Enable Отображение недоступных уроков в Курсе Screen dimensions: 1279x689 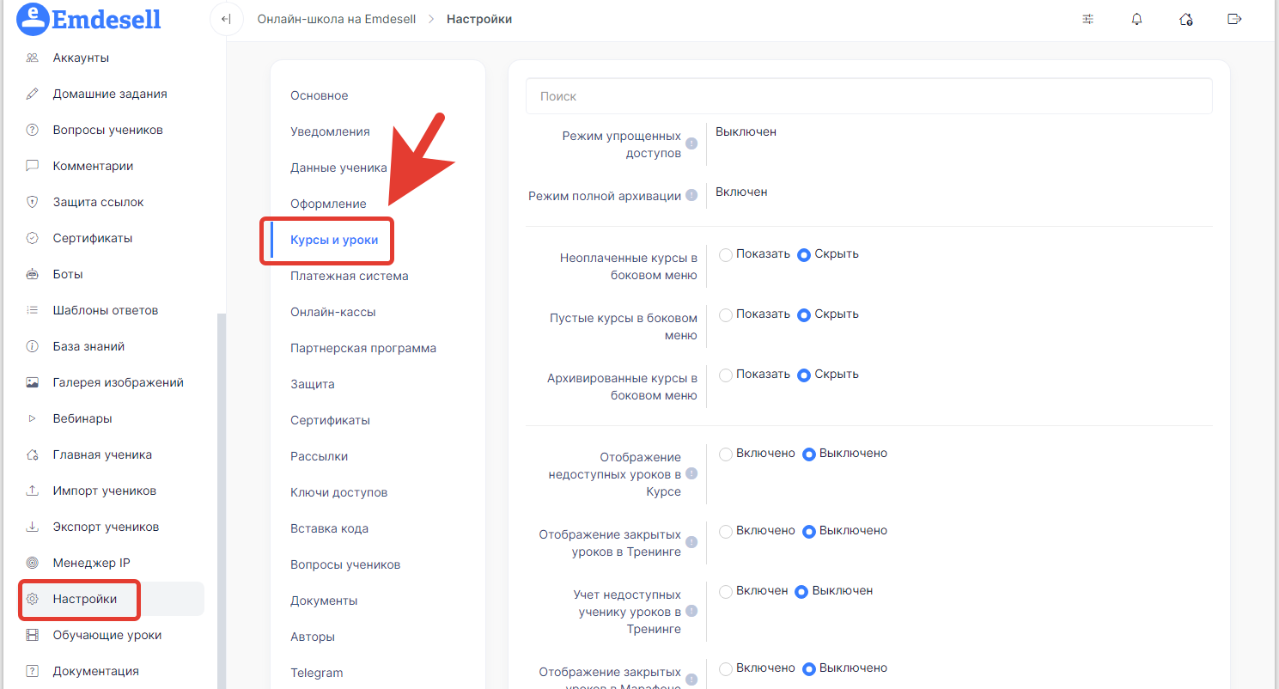[x=726, y=454]
